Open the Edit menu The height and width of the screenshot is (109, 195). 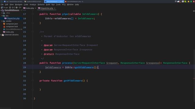[6, 5]
